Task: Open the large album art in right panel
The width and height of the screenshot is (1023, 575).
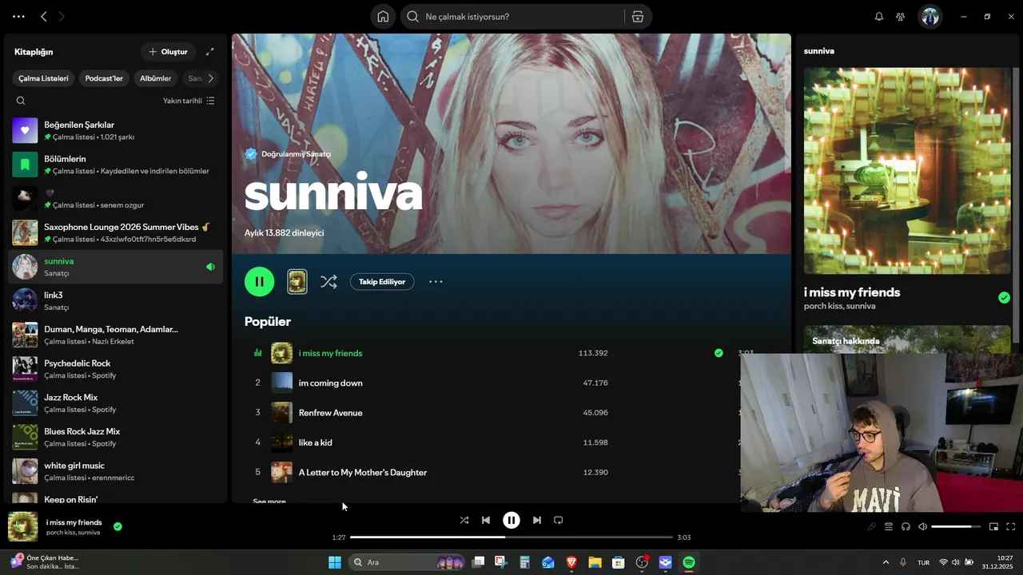Action: (907, 170)
